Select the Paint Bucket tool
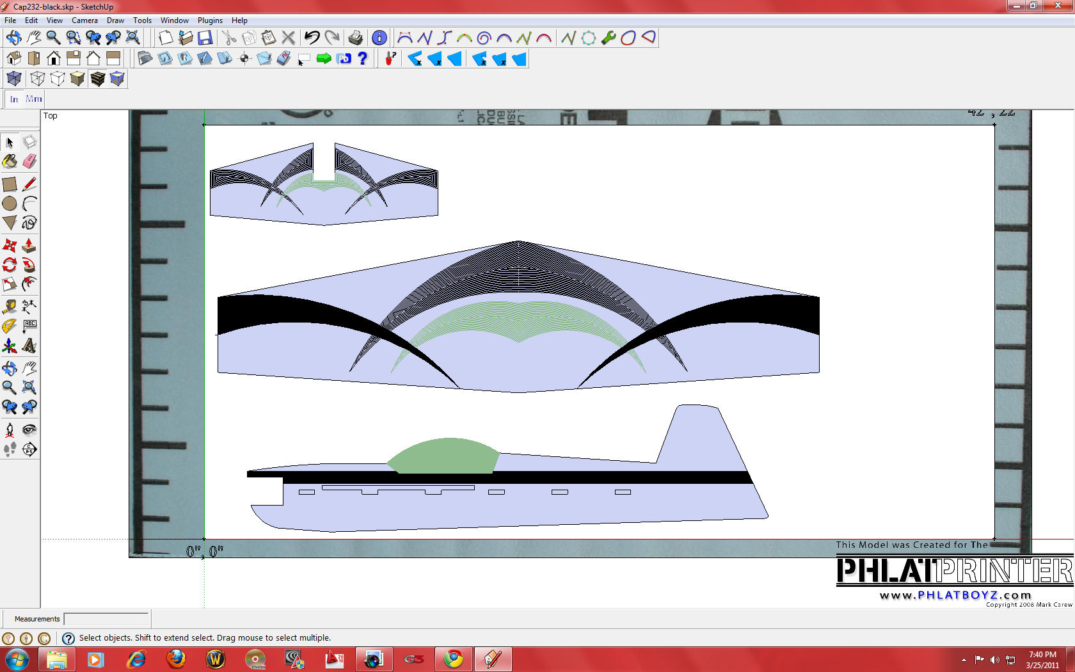 pyautogui.click(x=10, y=162)
